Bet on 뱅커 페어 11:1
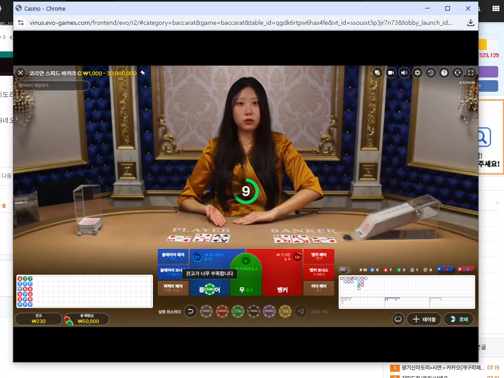The height and width of the screenshot is (378, 504). 319,256
